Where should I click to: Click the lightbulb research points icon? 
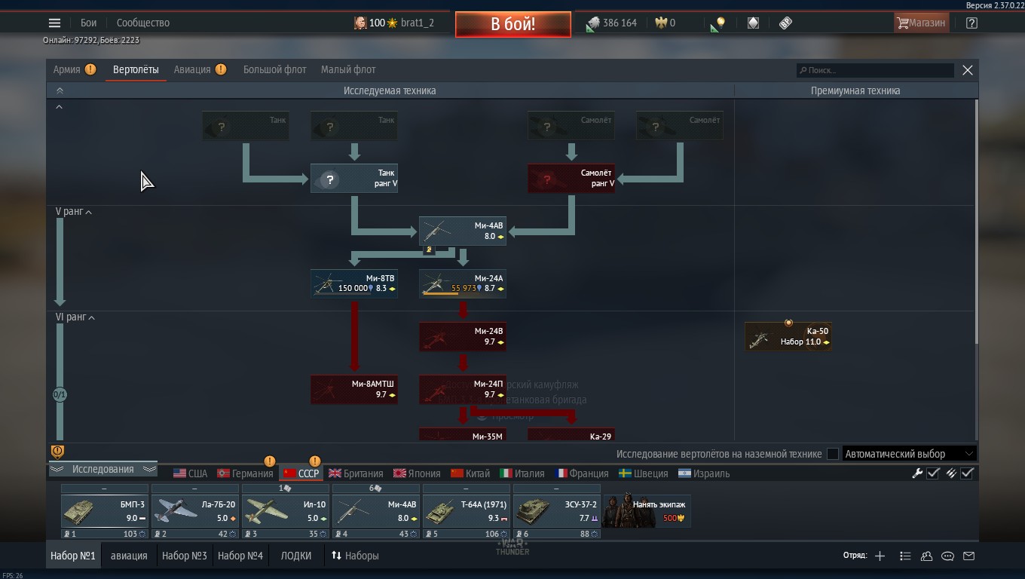tap(718, 23)
